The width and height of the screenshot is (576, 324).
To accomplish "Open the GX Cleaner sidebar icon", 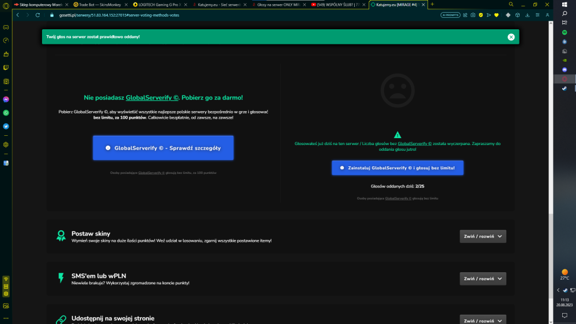I will tap(6, 54).
